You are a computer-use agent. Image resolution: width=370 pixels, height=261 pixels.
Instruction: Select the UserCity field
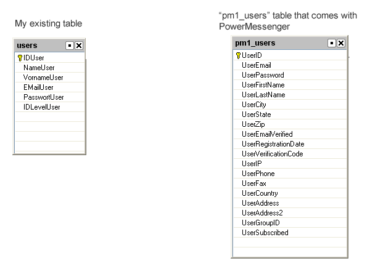pos(290,105)
